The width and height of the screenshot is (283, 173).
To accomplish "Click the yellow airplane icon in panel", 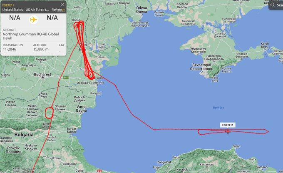I will (x=33, y=20).
